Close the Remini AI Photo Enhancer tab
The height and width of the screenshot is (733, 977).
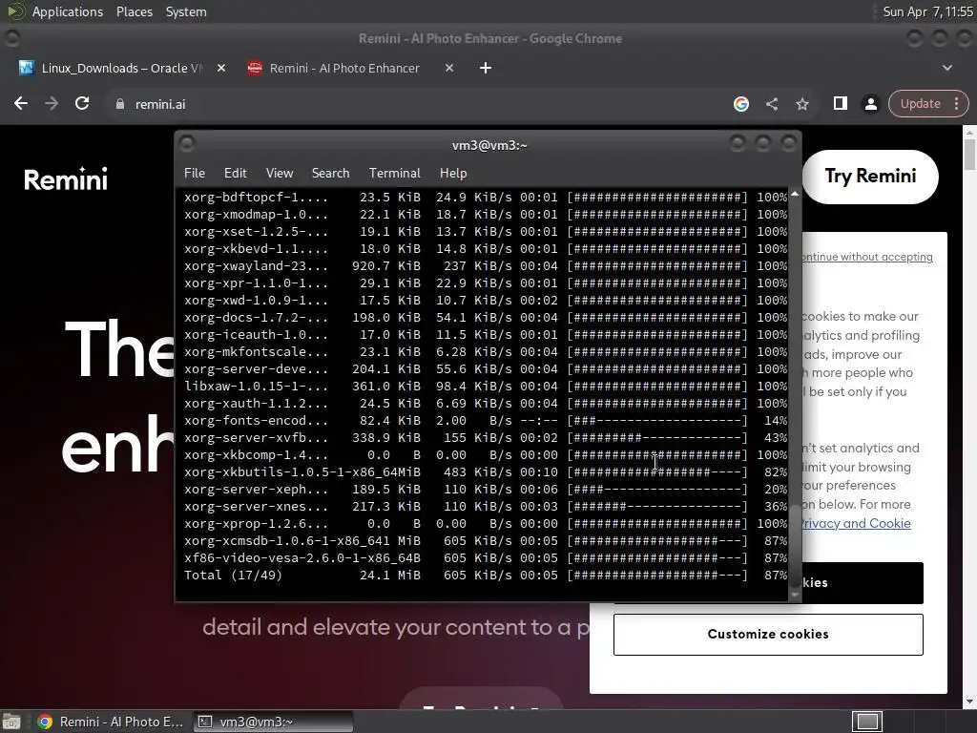[x=449, y=68]
